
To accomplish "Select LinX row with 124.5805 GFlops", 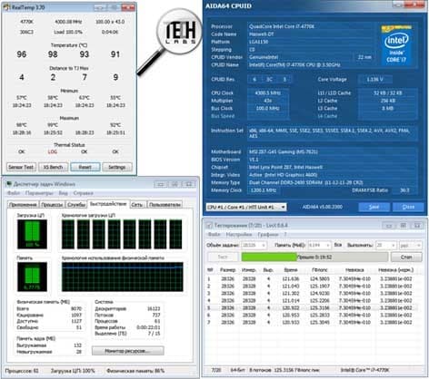I will (x=313, y=278).
